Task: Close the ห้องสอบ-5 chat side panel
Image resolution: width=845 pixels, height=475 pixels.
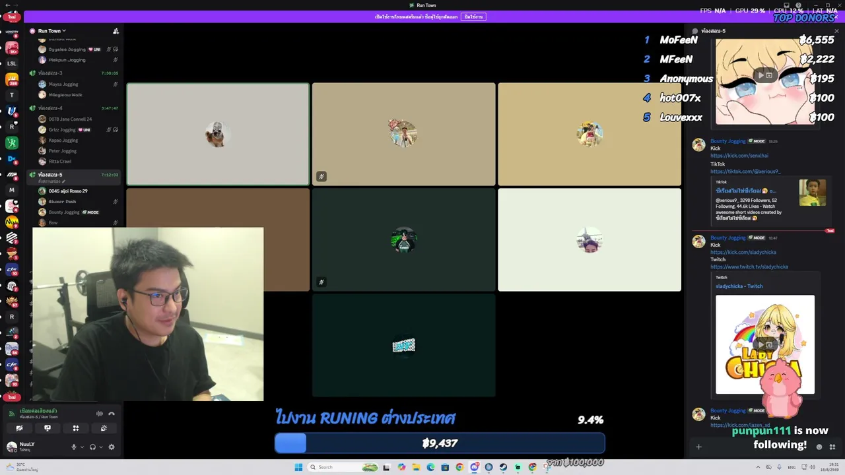Action: 836,31
